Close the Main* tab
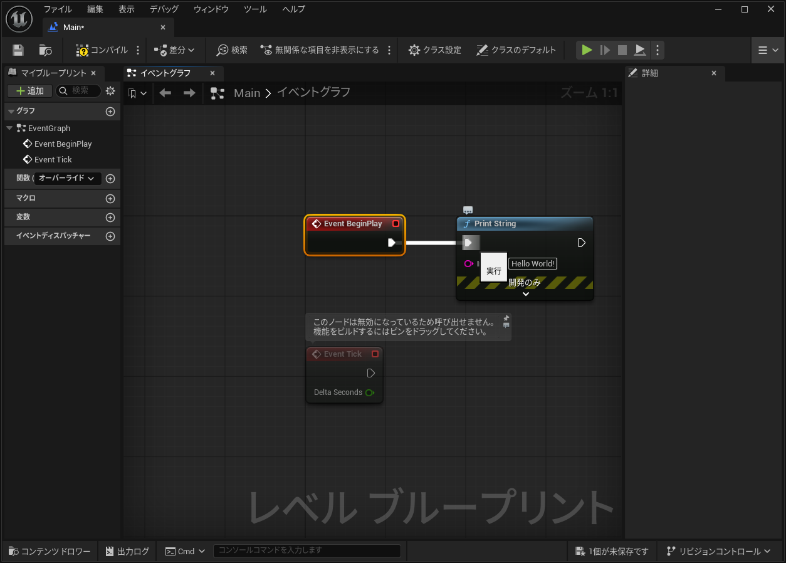 pos(163,28)
